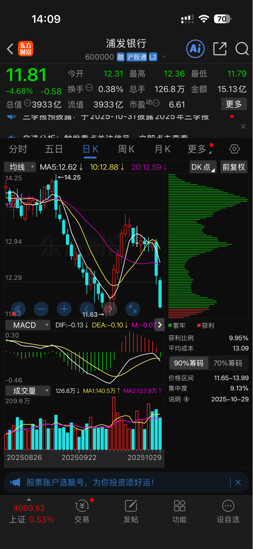The width and height of the screenshot is (253, 549).
Task: Jump to earliest data with double-left arrow
Action: tap(18, 309)
